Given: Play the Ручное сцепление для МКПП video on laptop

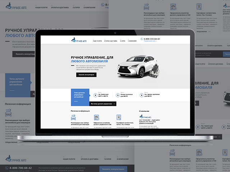Looking at the screenshot, I should click(x=118, y=95).
